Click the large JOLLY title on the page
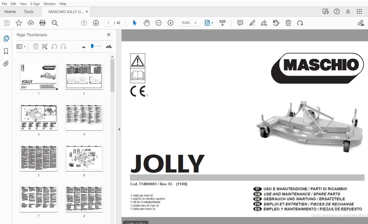 [x=167, y=164]
